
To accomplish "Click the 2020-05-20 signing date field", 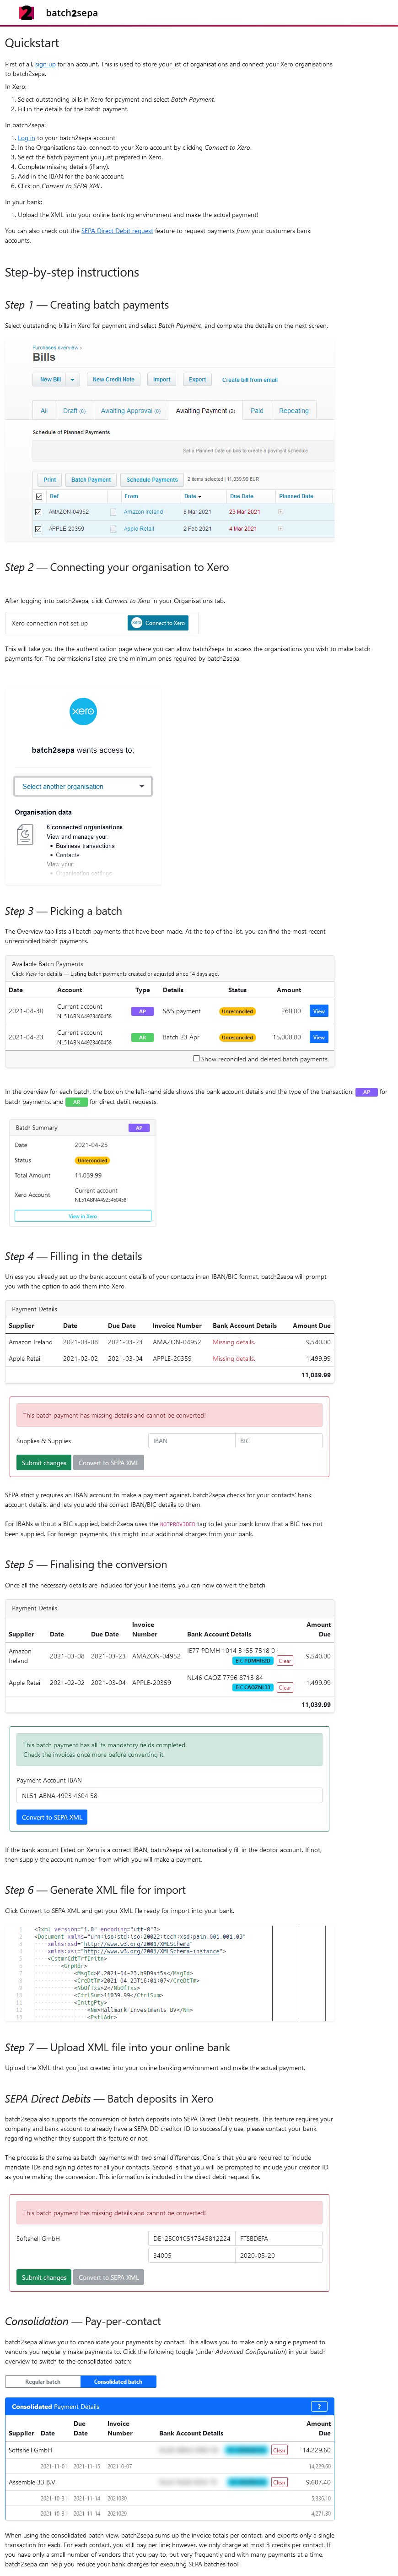I will (x=279, y=2256).
